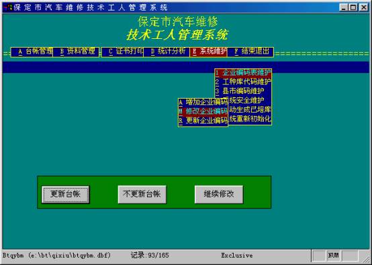Select R 更新企业编码 option
Screen dimensions: 372x265
[203, 121]
